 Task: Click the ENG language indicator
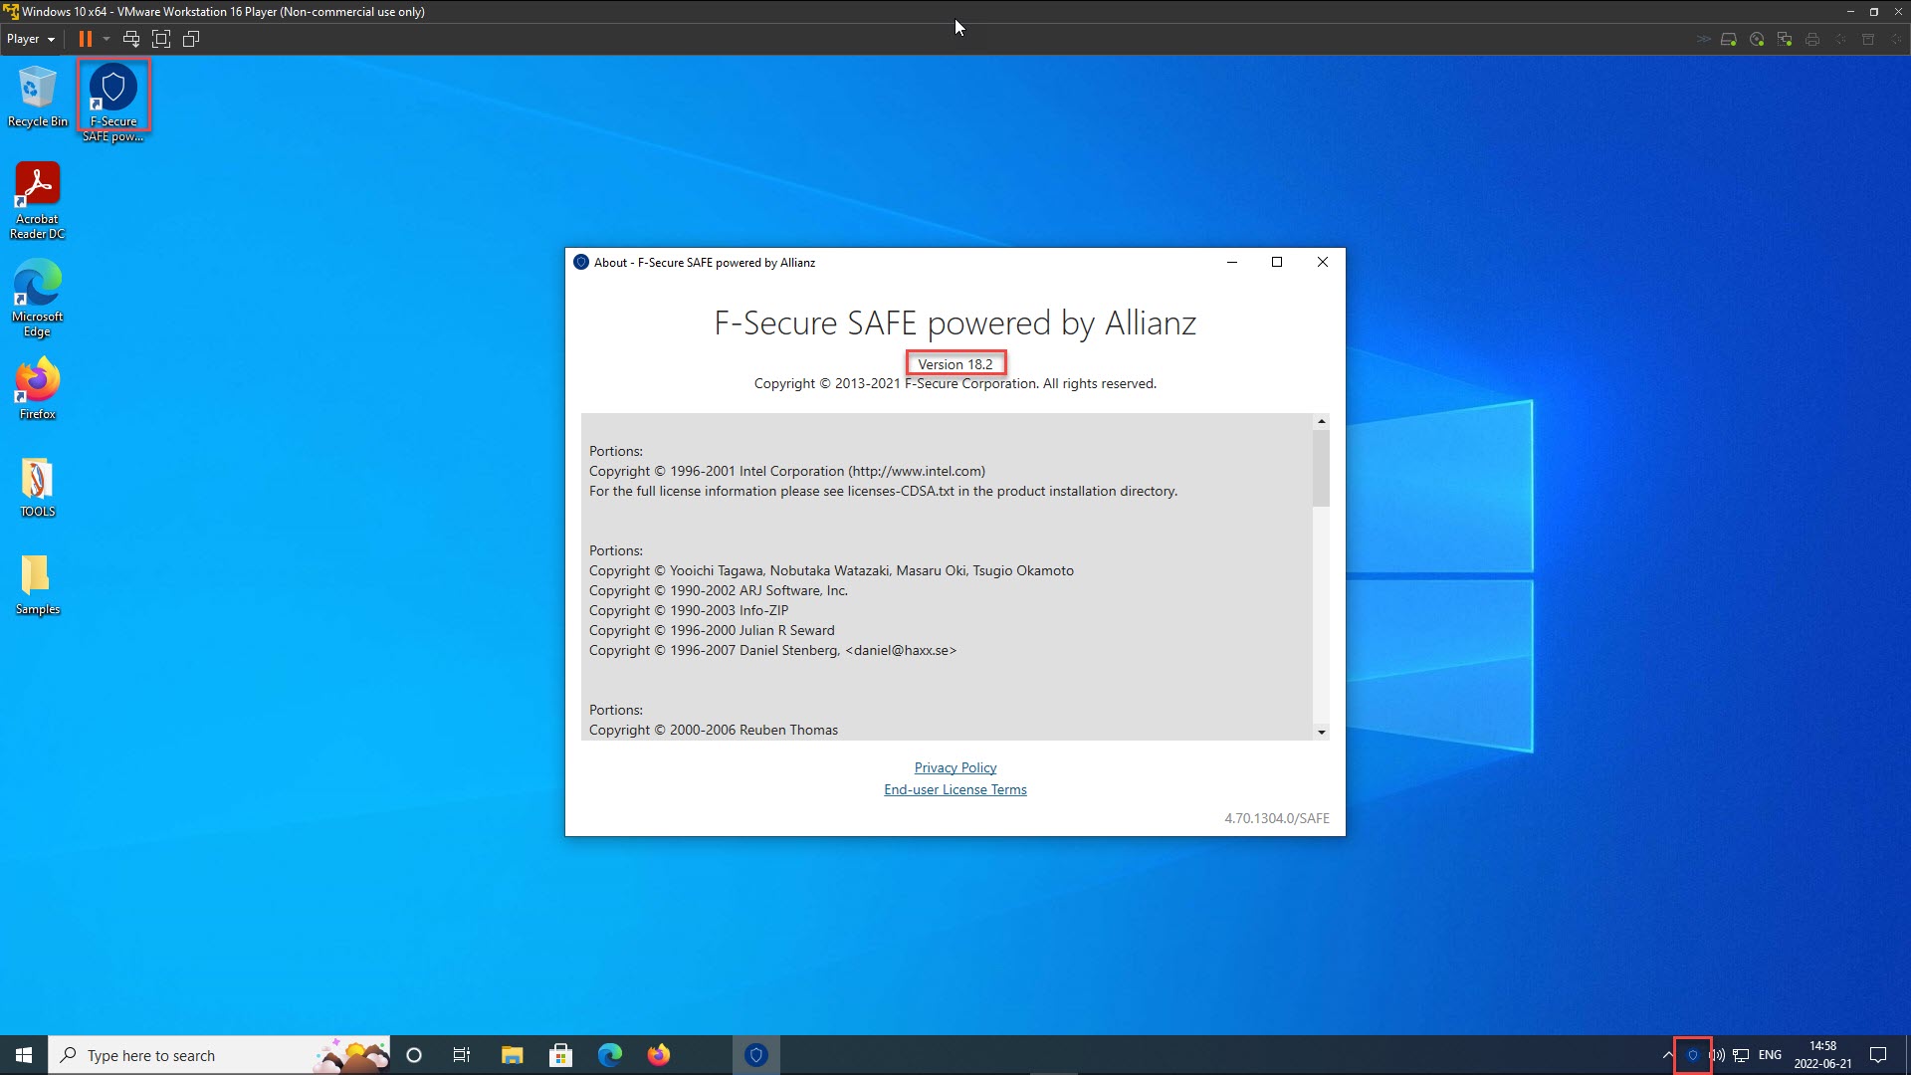tap(1770, 1055)
